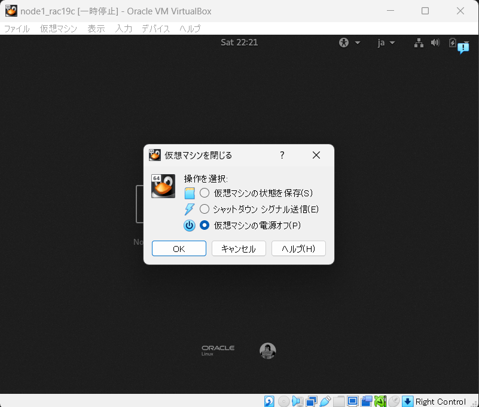Click the audio status icon in status bar
This screenshot has width=479, height=407.
click(298, 401)
